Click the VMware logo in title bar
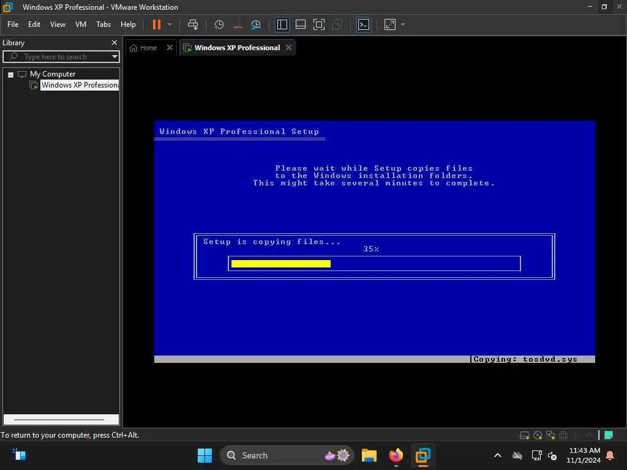Viewport: 627px width, 470px height. pyautogui.click(x=8, y=7)
